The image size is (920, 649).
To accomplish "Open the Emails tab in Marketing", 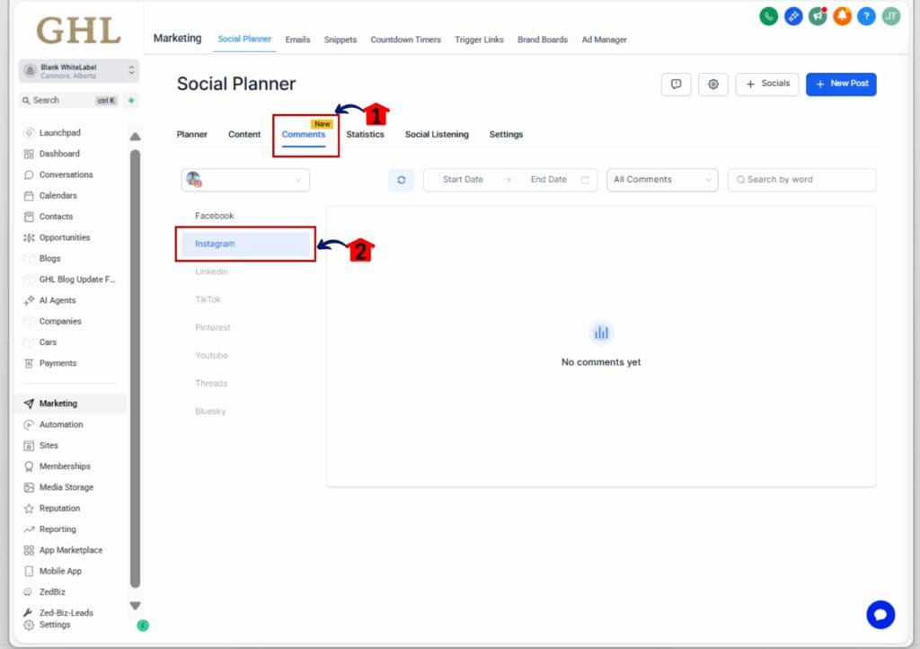I will pos(297,40).
